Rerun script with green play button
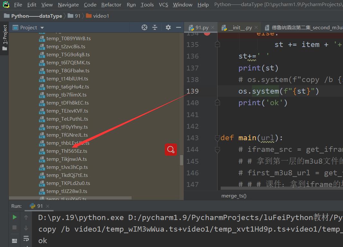This screenshot has height=247, width=343. pos(14,217)
